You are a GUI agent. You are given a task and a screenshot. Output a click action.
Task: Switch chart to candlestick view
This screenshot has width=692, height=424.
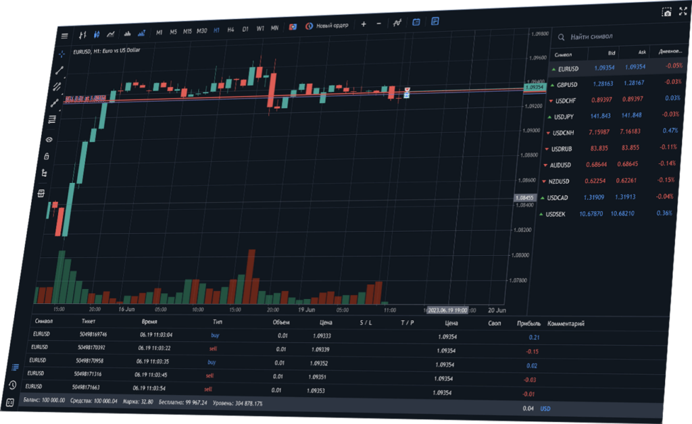pos(97,34)
